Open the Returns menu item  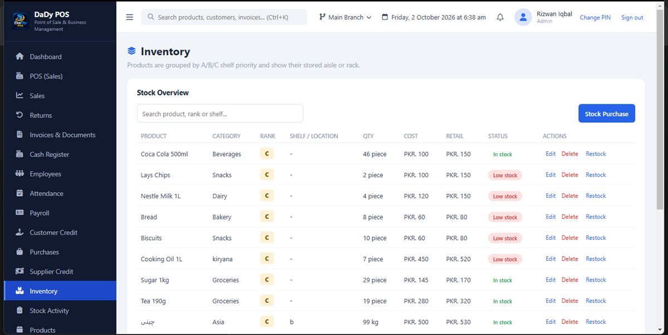tap(60, 115)
